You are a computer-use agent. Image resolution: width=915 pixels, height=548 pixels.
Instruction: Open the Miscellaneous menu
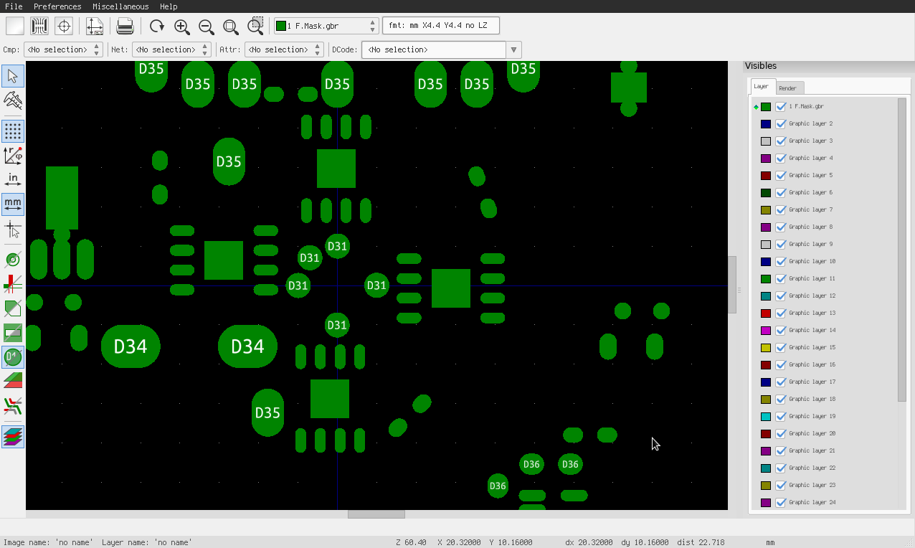pos(120,6)
